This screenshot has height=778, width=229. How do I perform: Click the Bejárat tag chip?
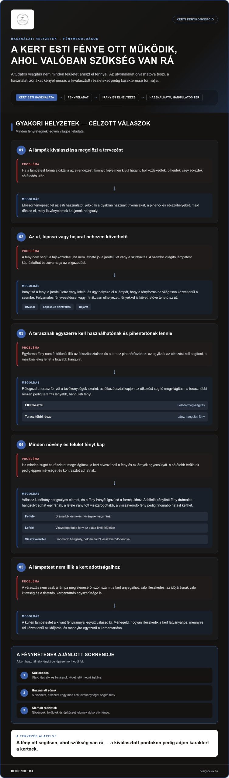tap(84, 307)
